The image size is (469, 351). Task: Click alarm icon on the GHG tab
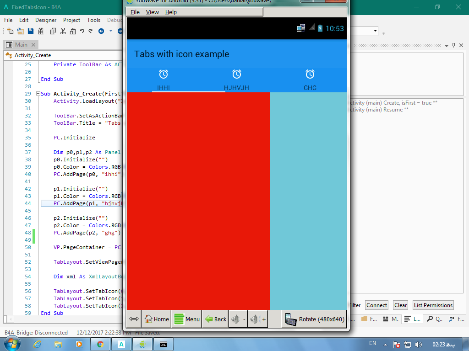310,74
